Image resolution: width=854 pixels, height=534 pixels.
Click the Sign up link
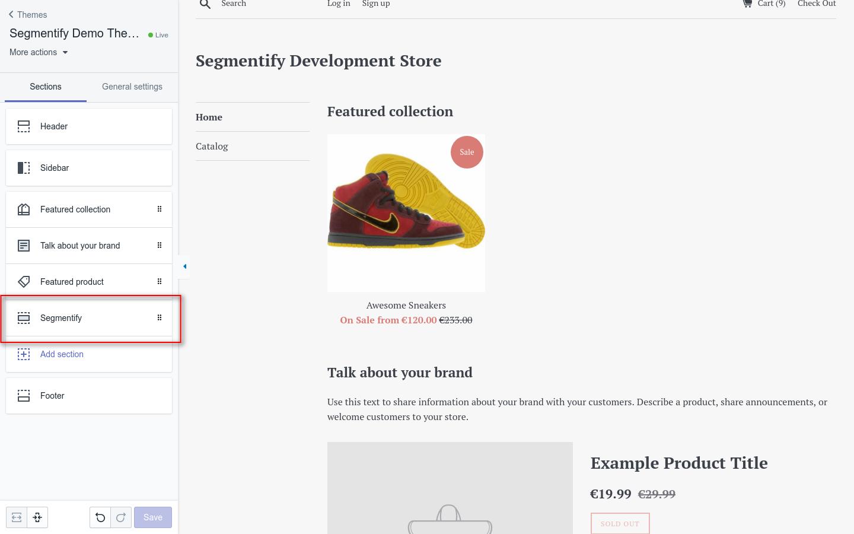click(376, 4)
